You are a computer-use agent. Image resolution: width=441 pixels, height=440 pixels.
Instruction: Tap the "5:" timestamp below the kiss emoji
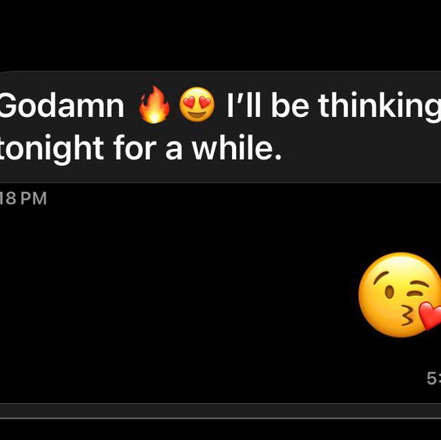(434, 378)
